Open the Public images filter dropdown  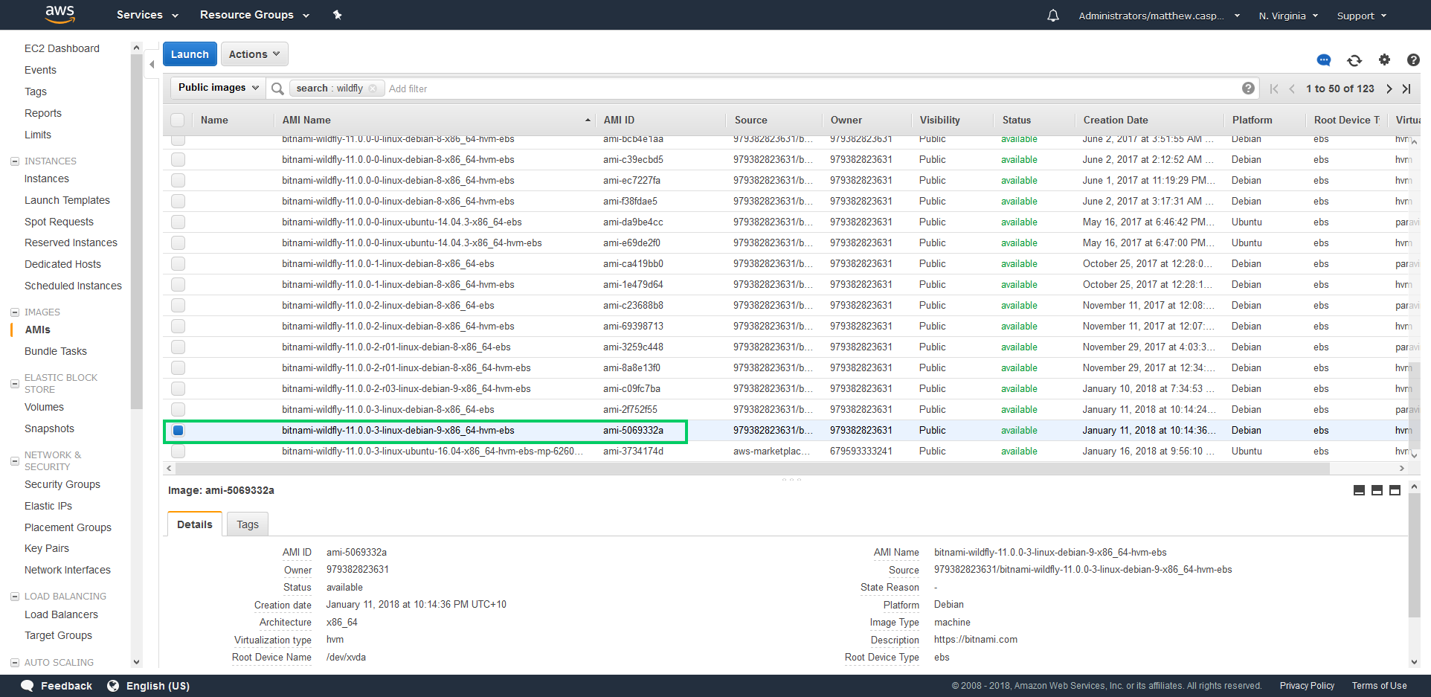coord(218,88)
